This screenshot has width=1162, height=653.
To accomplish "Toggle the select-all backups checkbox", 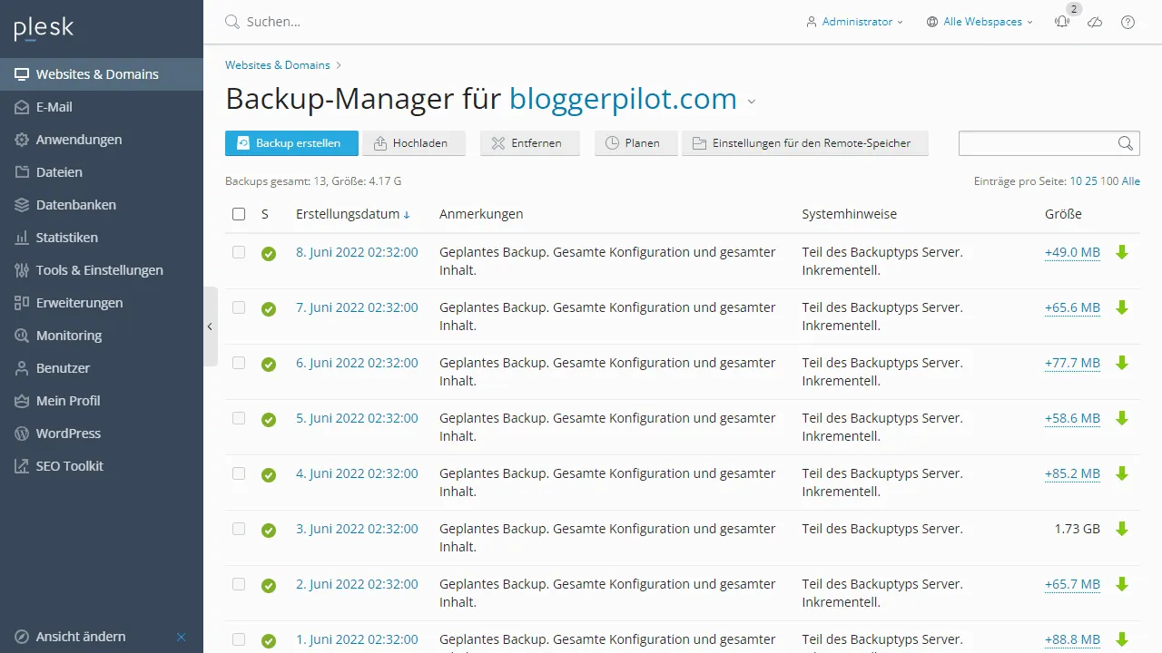I will point(239,214).
